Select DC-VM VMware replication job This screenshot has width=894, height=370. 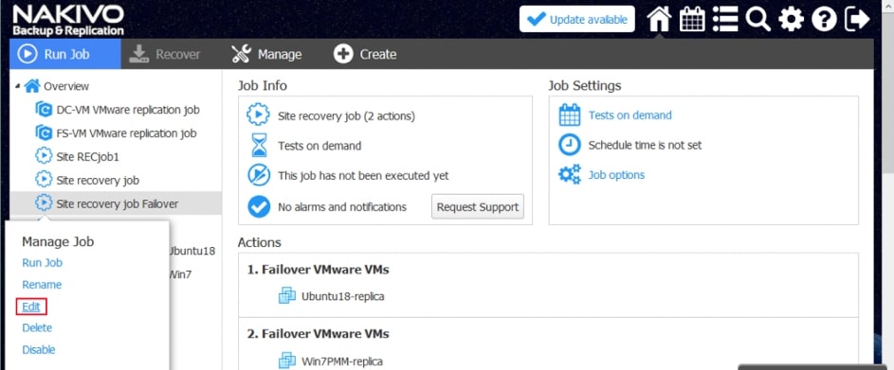[128, 109]
